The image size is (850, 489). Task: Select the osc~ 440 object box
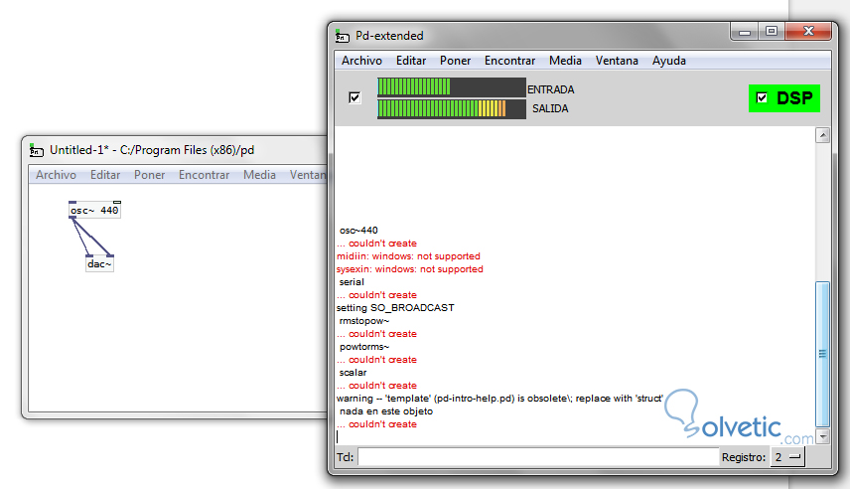click(95, 210)
